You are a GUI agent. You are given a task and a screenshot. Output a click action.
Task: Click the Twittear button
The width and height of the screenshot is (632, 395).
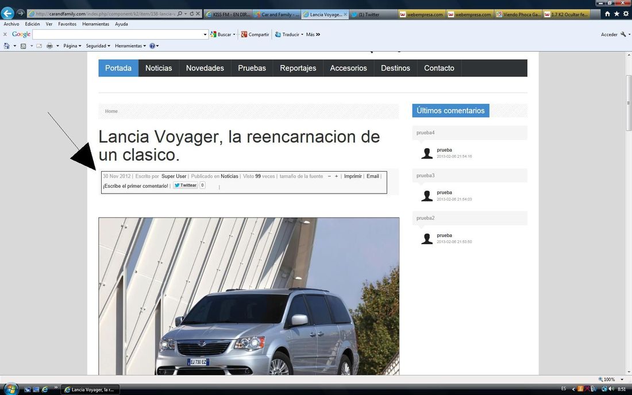pyautogui.click(x=186, y=185)
